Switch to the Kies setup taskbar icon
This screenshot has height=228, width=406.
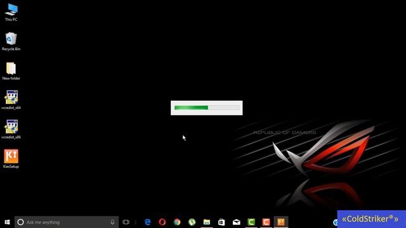pos(281,222)
